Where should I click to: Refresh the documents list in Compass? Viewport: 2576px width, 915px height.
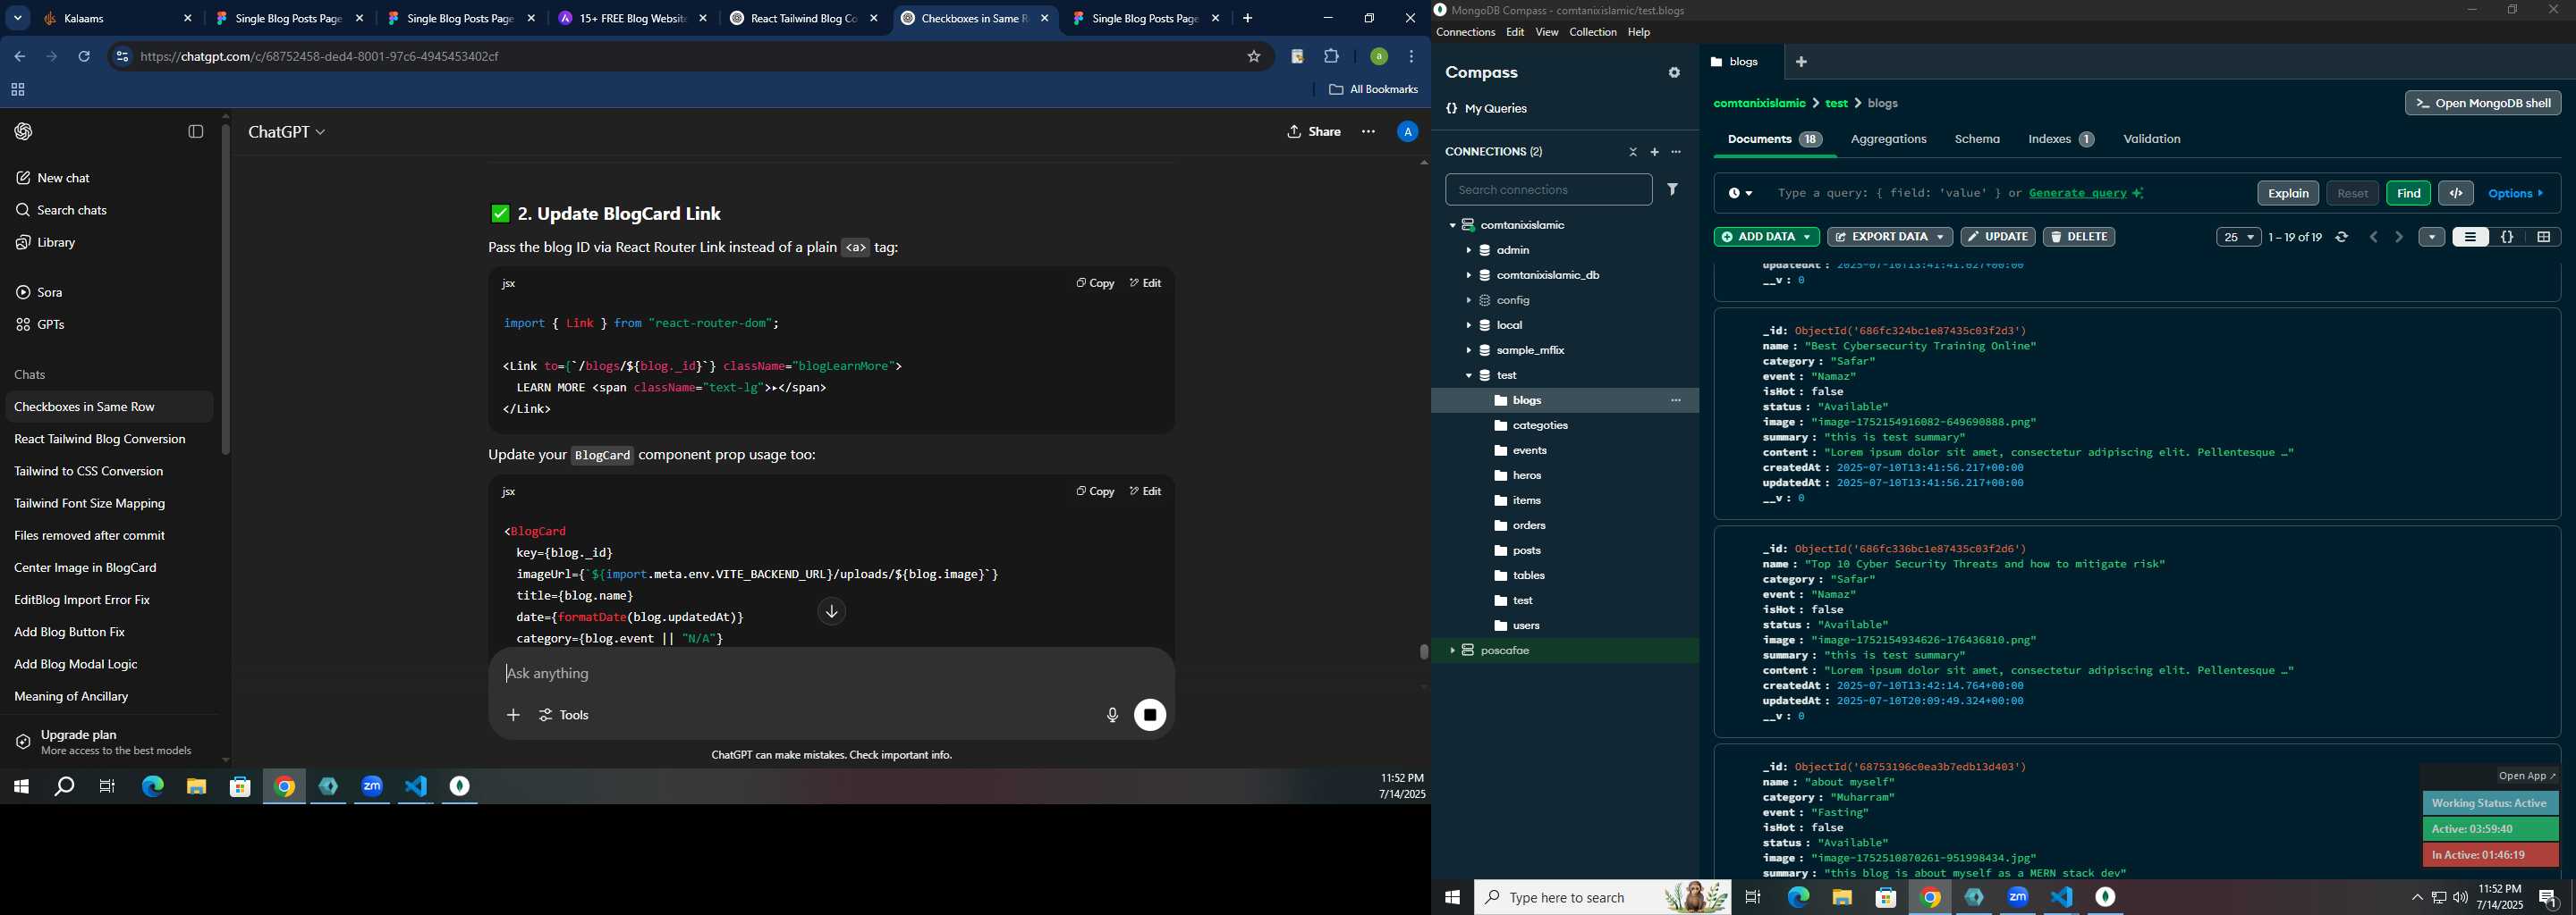(2342, 237)
